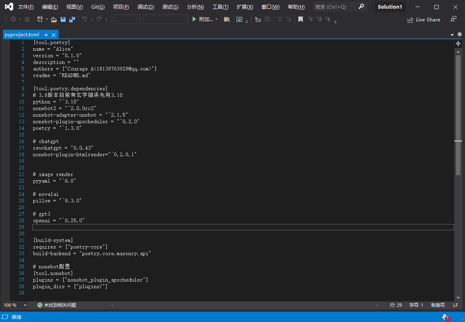Click the next bookmark icon

(319, 19)
